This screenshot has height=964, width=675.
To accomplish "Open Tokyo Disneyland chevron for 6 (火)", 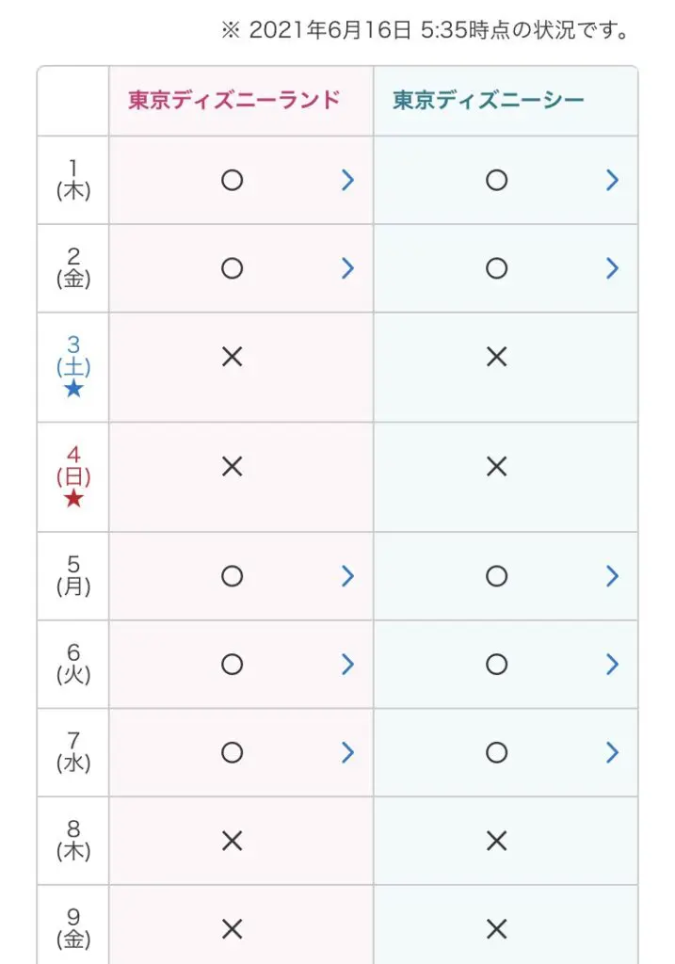I will coord(348,664).
